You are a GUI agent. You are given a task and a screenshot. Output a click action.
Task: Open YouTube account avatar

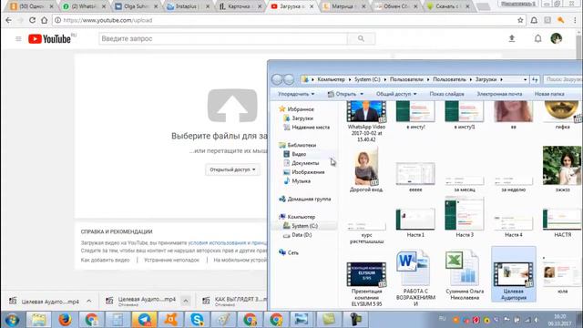557,38
